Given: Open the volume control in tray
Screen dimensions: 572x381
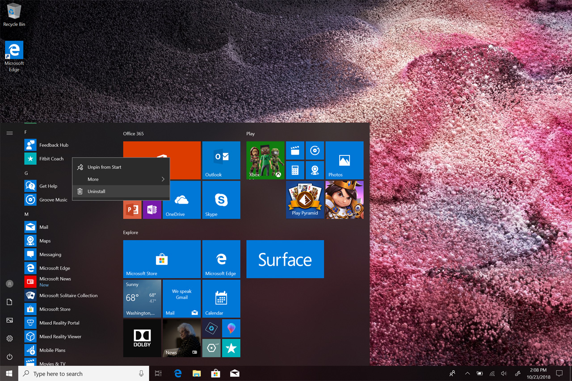Looking at the screenshot, I should click(x=504, y=373).
